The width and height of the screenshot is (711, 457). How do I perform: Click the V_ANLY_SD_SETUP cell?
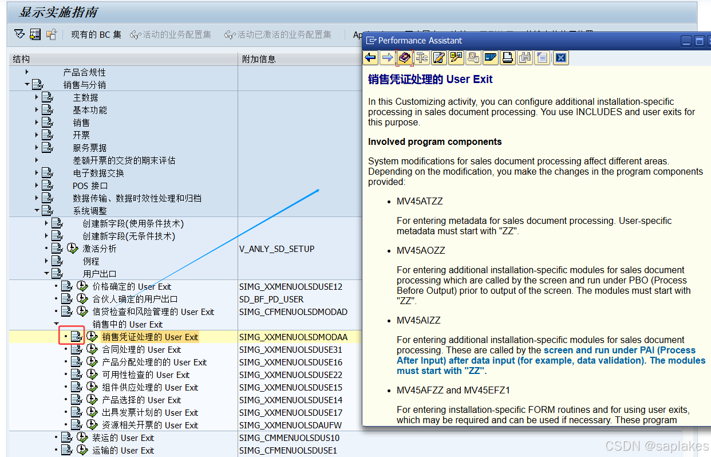tap(276, 249)
